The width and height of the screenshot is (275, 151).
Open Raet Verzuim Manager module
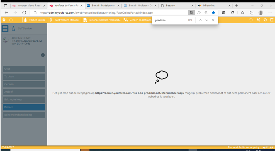64,20
